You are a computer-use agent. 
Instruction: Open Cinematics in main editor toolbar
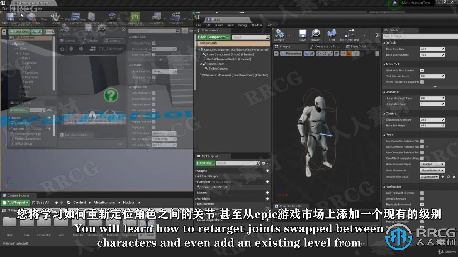click(x=176, y=19)
